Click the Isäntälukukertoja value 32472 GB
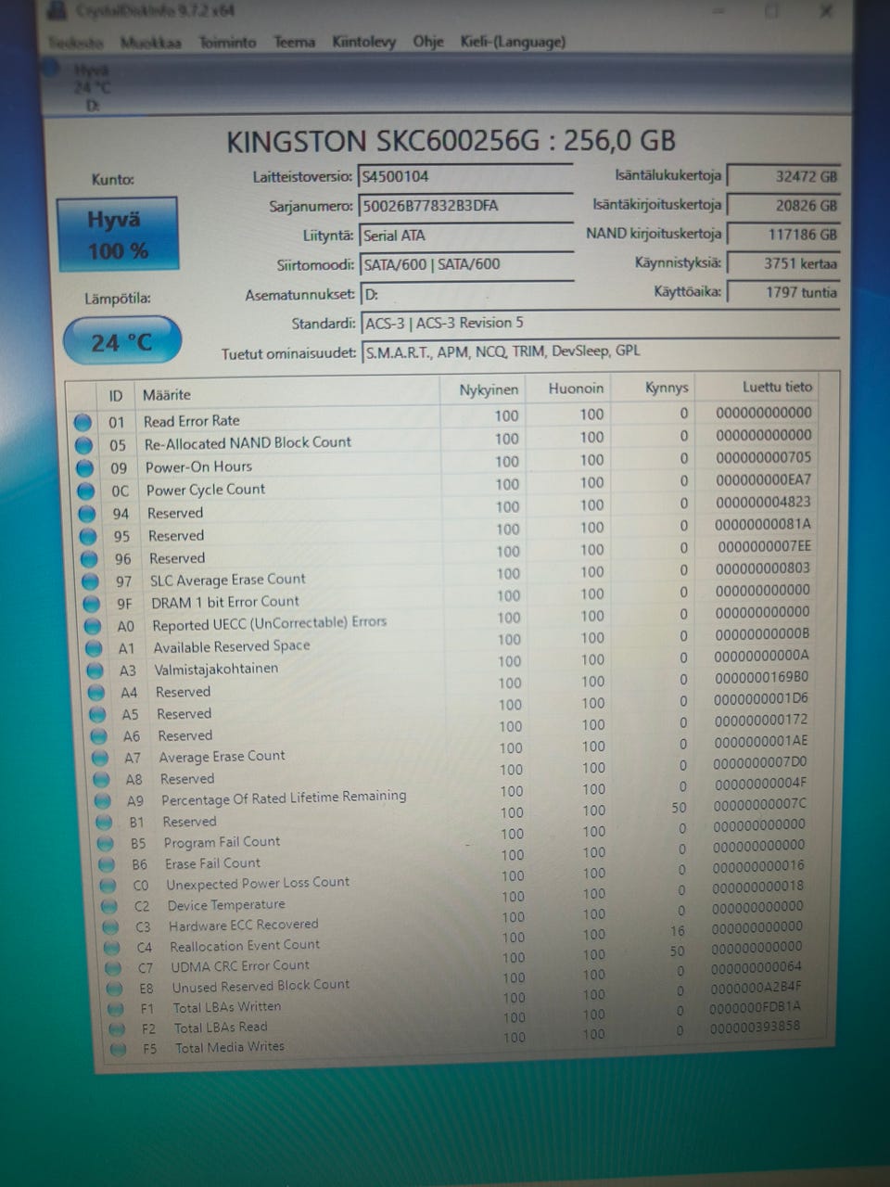Image resolution: width=890 pixels, height=1187 pixels. [784, 176]
